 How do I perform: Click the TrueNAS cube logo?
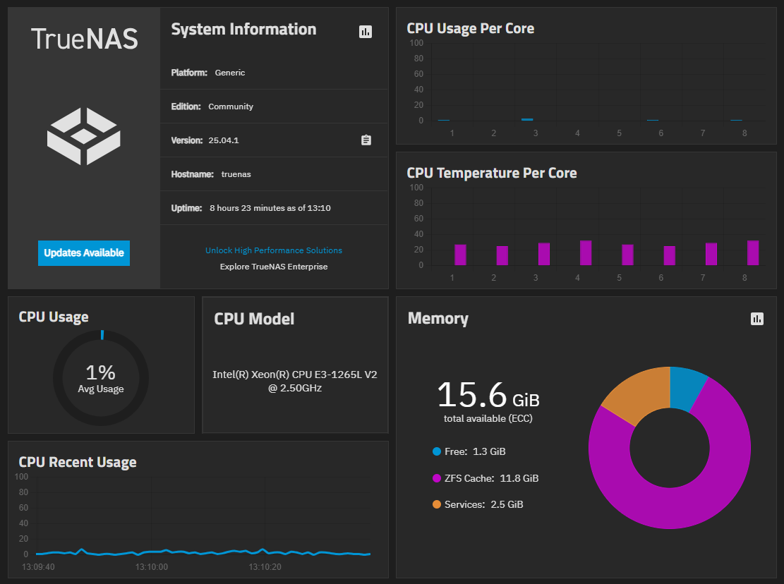(x=83, y=136)
